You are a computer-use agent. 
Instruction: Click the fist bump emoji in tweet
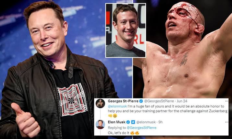110,116
